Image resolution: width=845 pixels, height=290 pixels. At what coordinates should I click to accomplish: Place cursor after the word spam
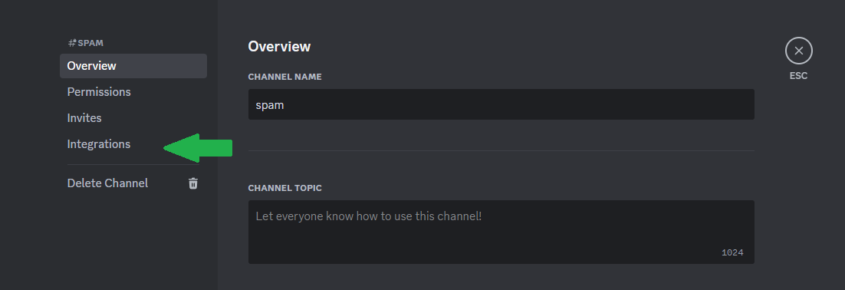tap(284, 105)
